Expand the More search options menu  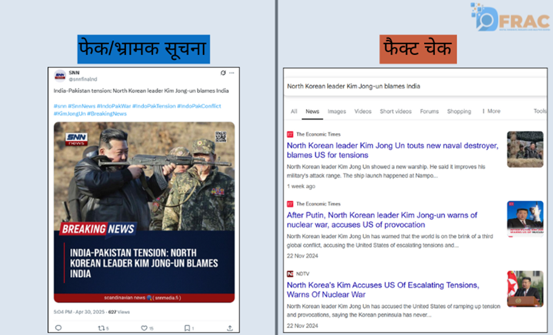pos(491,111)
